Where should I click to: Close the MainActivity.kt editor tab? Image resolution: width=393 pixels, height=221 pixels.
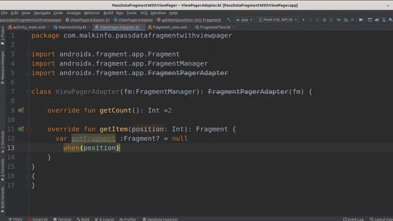pos(89,27)
